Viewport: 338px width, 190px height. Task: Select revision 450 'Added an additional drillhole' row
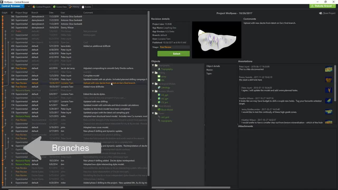[74, 46]
